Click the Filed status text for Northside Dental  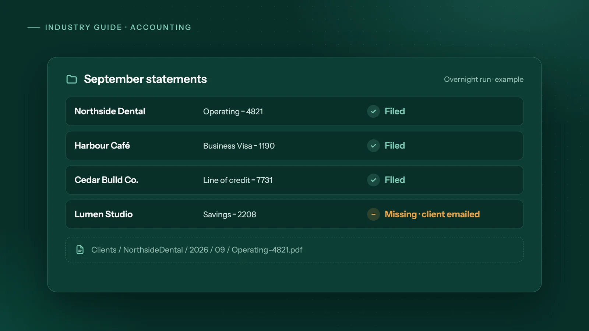[395, 111]
